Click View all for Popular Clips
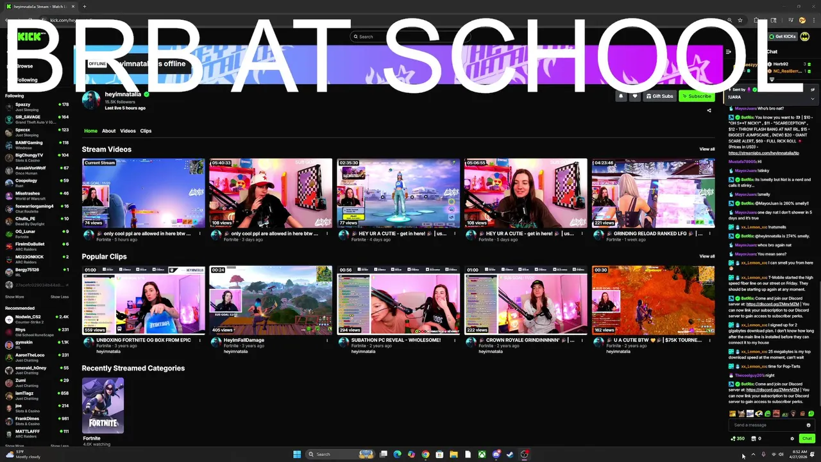The width and height of the screenshot is (821, 462). [707, 257]
